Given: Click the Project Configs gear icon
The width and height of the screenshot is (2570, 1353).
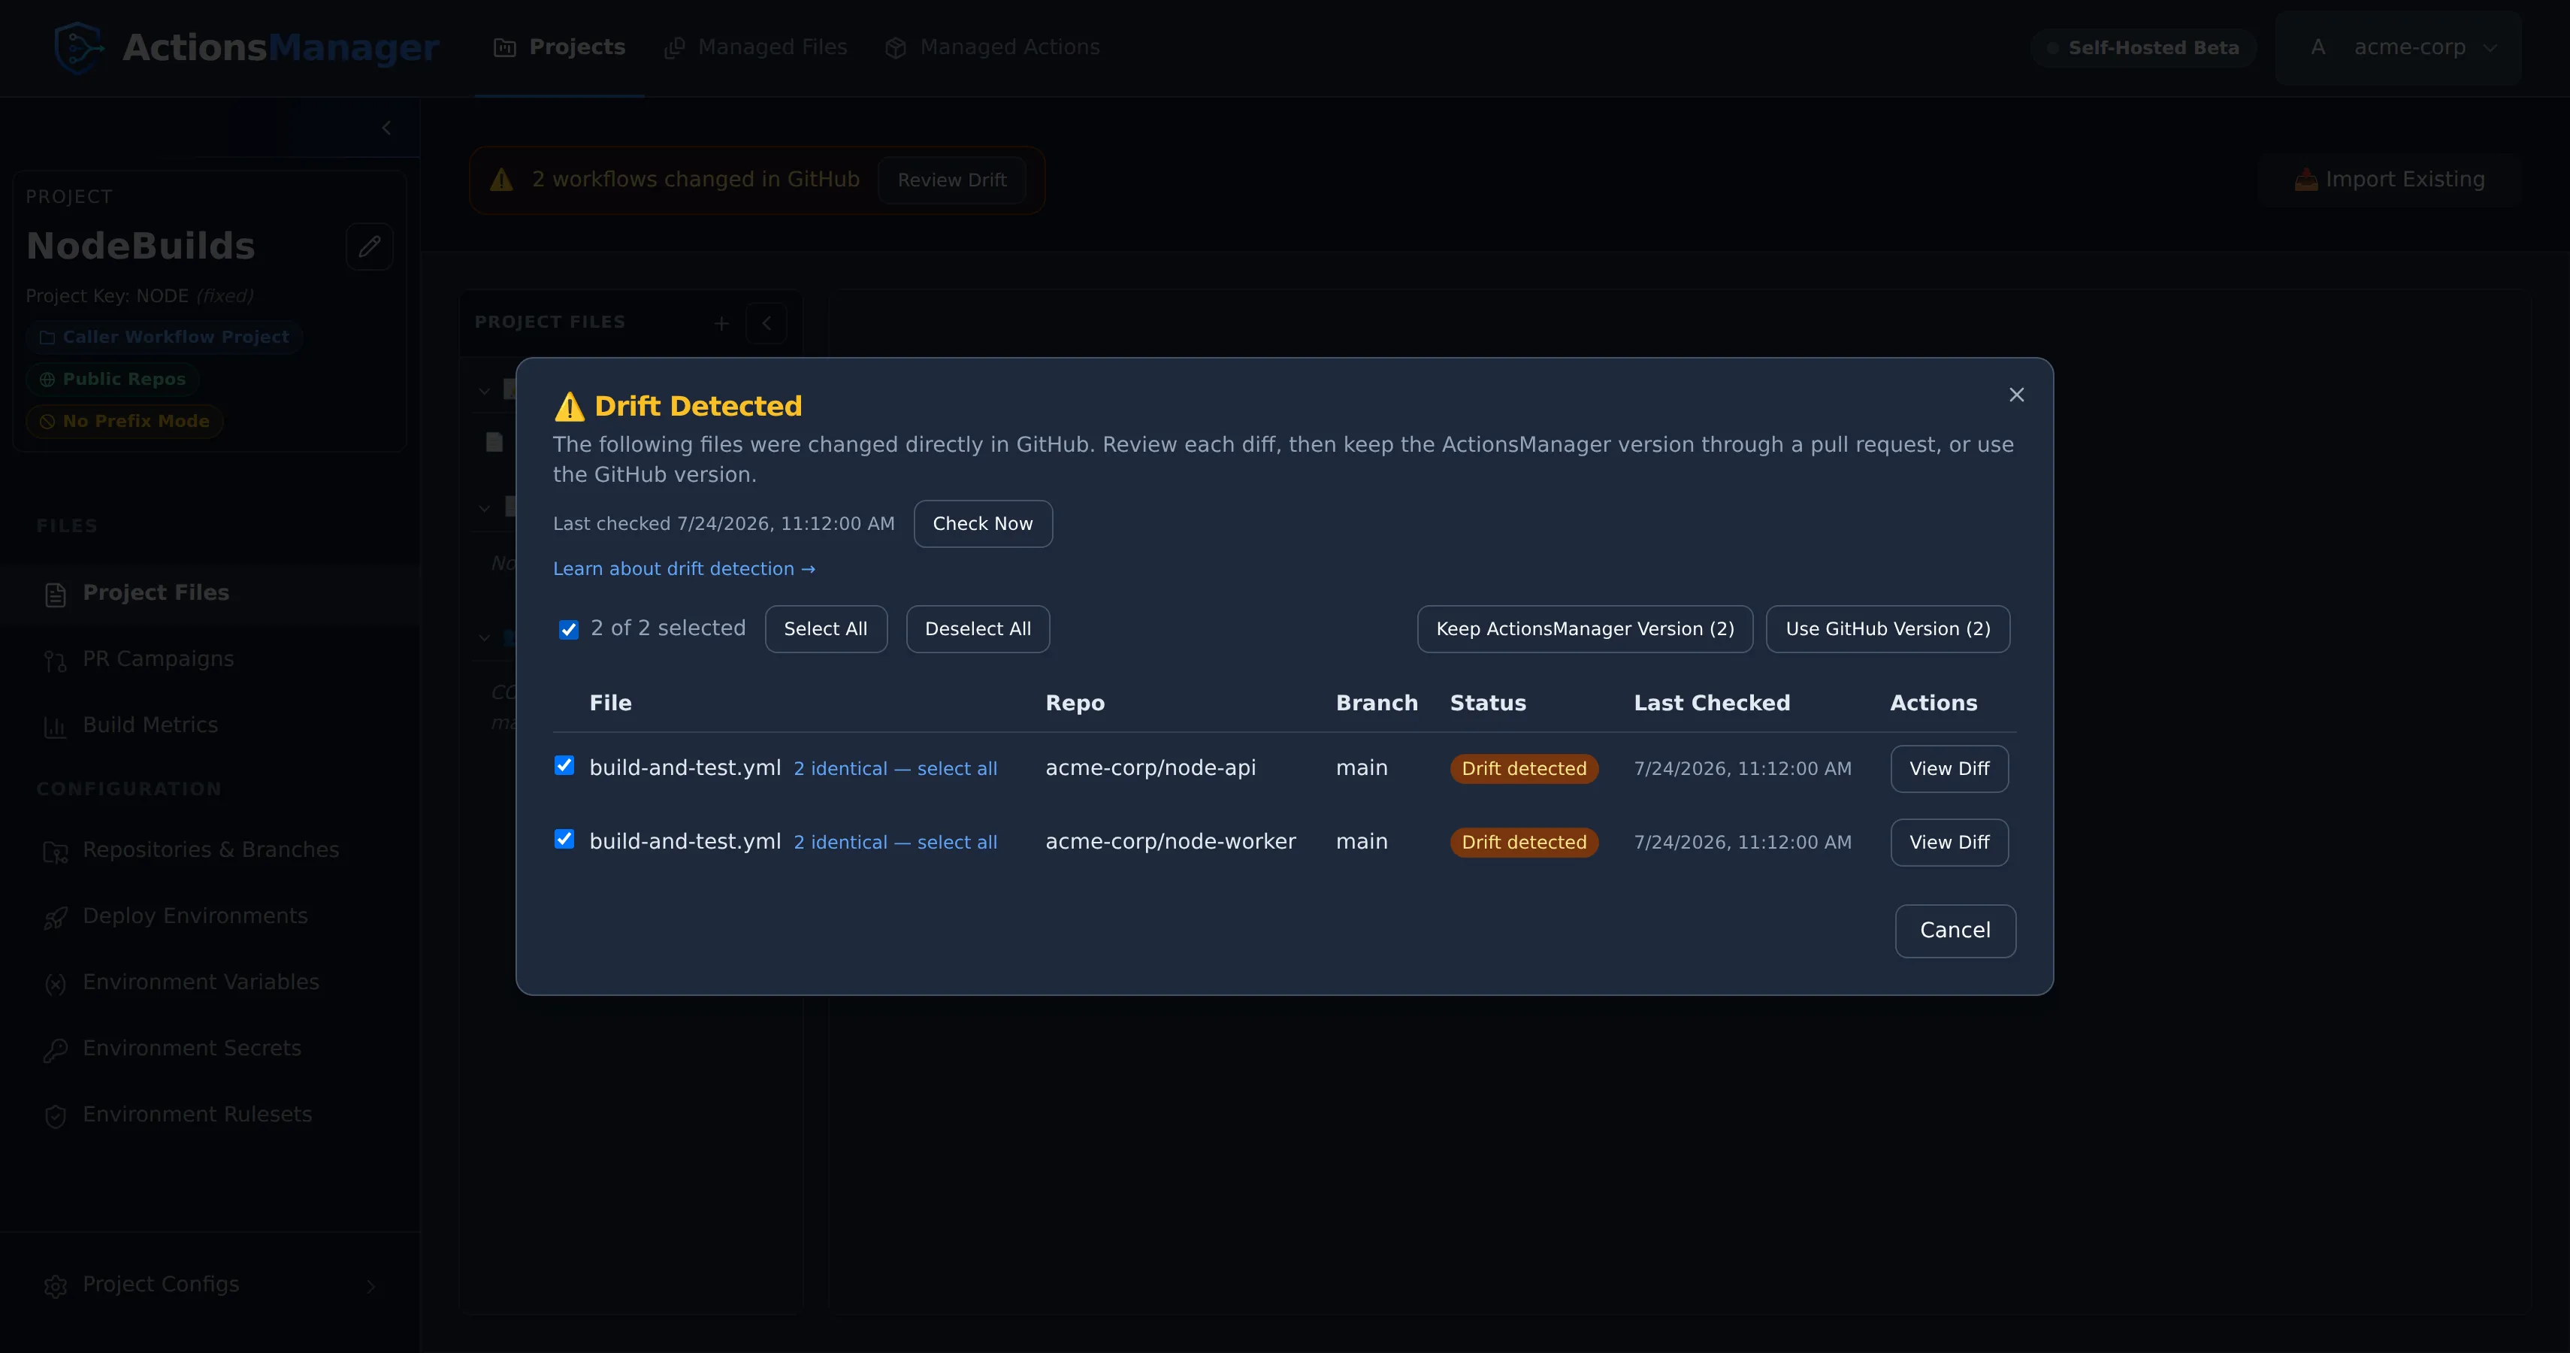Looking at the screenshot, I should tap(56, 1286).
